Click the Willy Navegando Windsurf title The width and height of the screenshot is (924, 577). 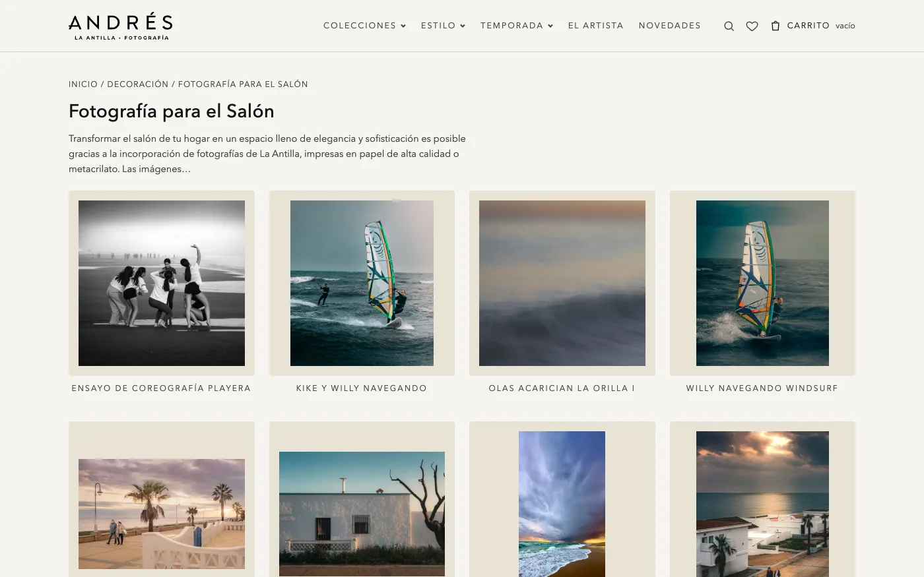click(762, 388)
